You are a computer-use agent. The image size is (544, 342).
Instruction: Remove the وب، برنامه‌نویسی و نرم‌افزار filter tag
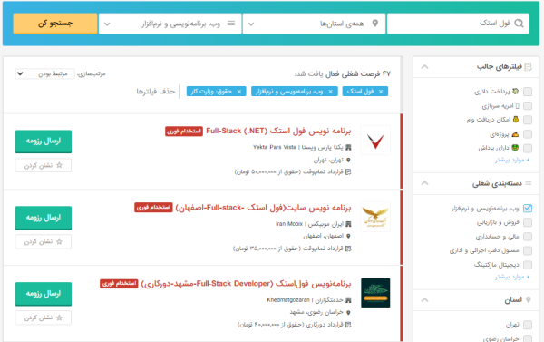tap(330, 92)
